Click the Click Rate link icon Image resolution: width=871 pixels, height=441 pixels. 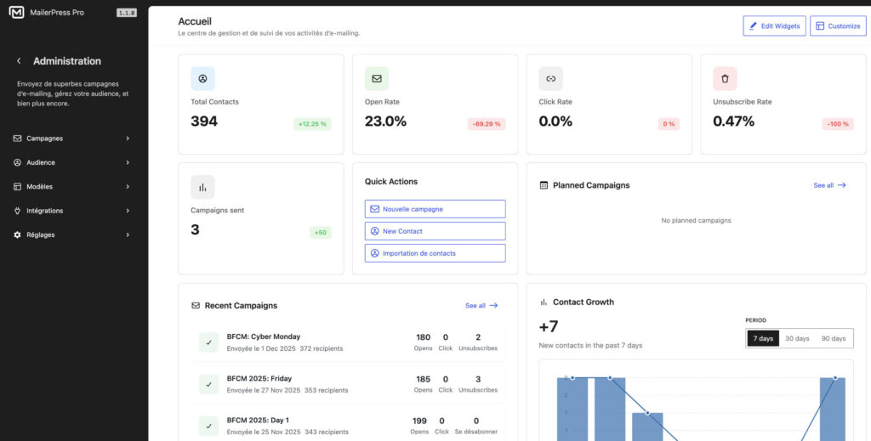pos(550,79)
